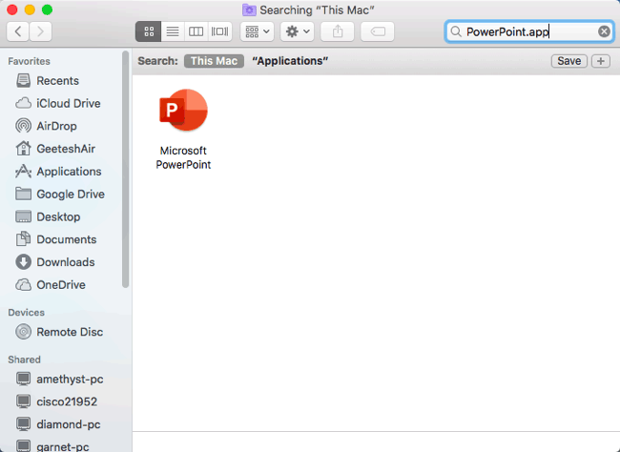Click the AirDrop radar icon
The width and height of the screenshot is (620, 452).
click(23, 126)
